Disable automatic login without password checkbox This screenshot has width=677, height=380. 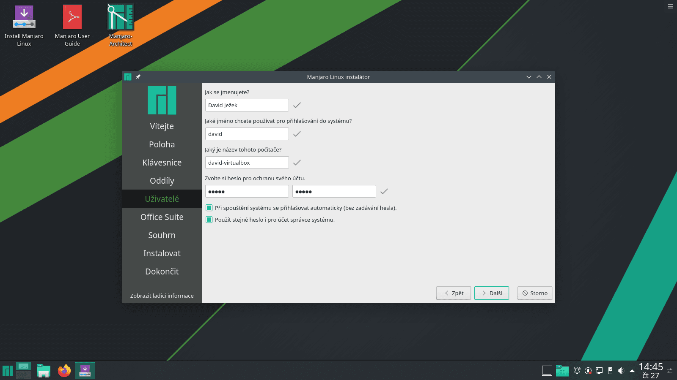coord(209,208)
